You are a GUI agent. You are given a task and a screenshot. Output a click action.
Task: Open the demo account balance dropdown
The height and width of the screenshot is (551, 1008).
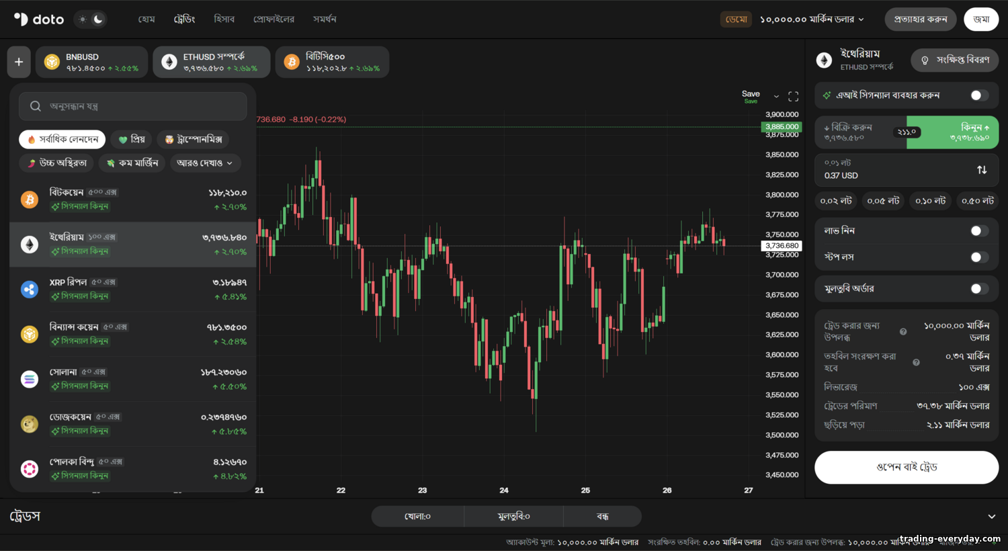tap(812, 19)
